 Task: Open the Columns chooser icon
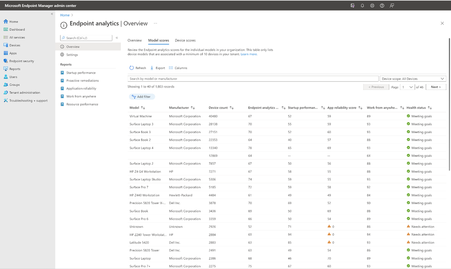[x=171, y=68]
